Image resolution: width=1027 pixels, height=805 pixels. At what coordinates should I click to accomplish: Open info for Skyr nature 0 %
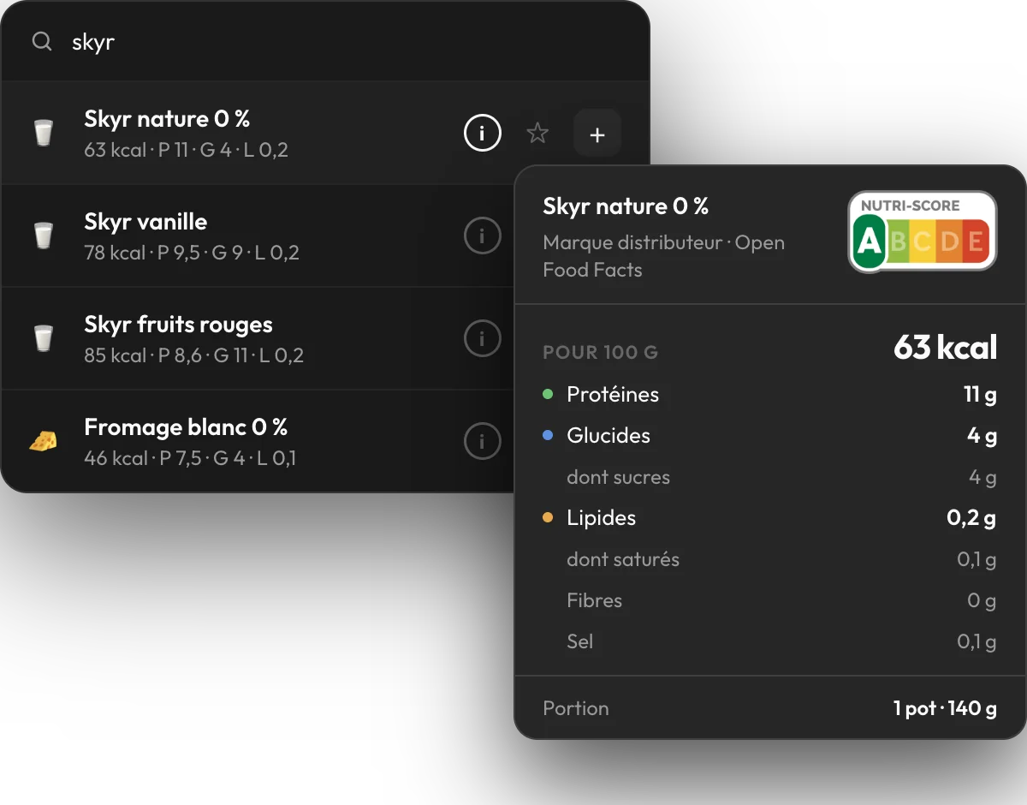coord(482,133)
